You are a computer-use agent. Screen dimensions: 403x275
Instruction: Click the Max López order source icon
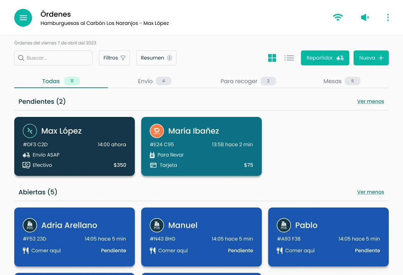(30, 131)
